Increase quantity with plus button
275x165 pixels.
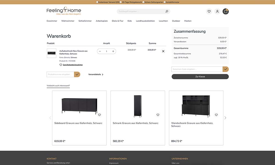[x=113, y=51]
